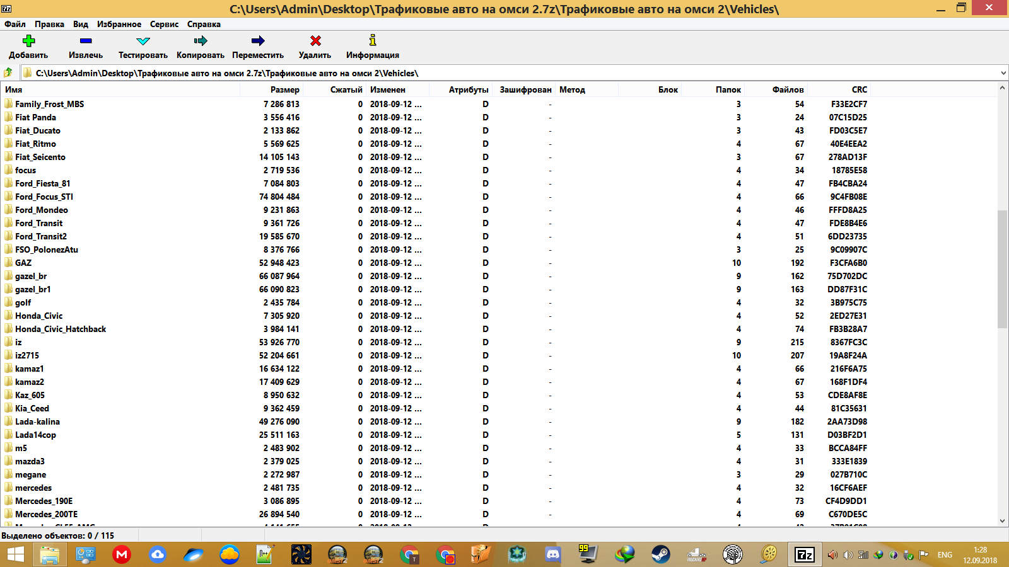
Task: Click the scrollbar up arrow of file list
Action: tap(1003, 89)
